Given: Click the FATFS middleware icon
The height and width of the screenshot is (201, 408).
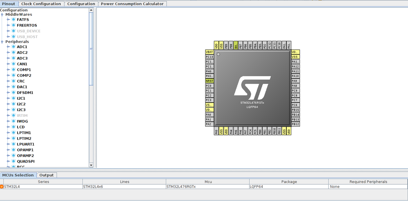Looking at the screenshot, I should [x=13, y=20].
